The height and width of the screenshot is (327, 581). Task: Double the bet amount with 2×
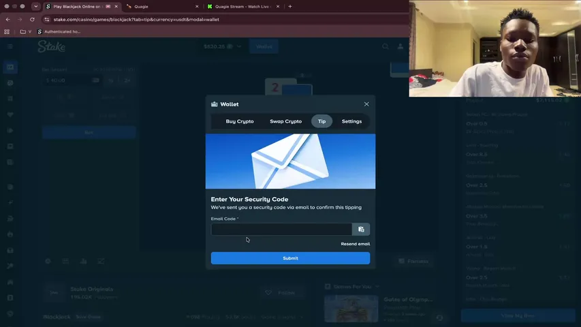(x=127, y=80)
